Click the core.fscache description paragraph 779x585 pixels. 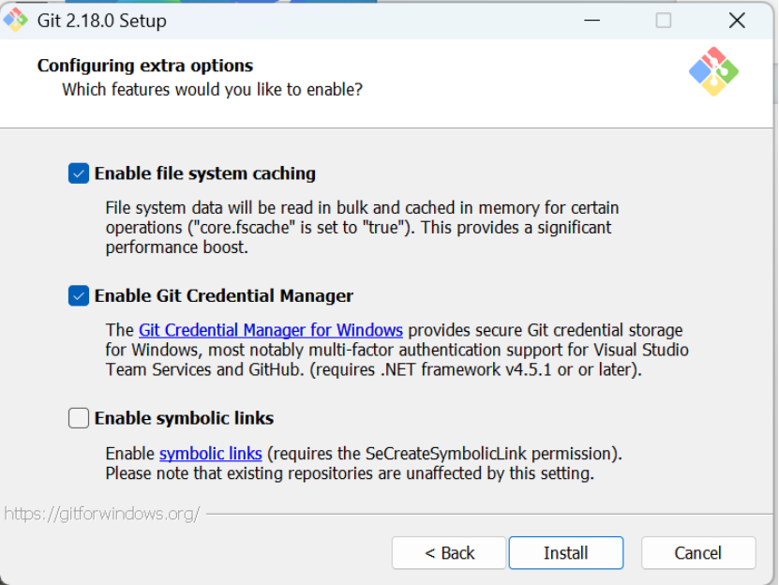pyautogui.click(x=362, y=227)
